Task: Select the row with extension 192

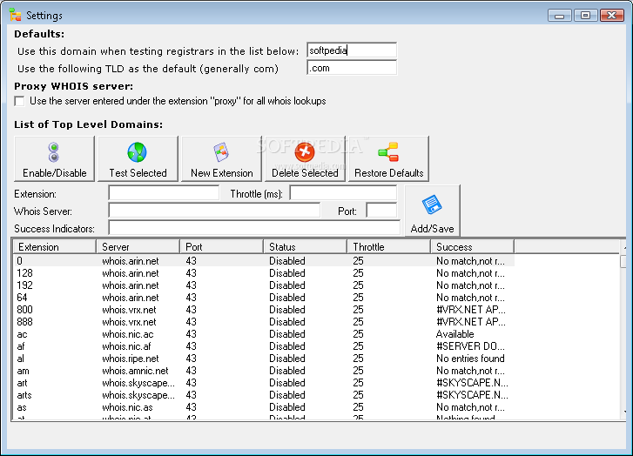Action: tap(264, 285)
